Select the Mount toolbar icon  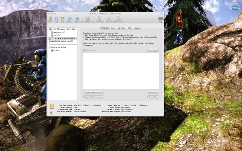tap(70, 19)
